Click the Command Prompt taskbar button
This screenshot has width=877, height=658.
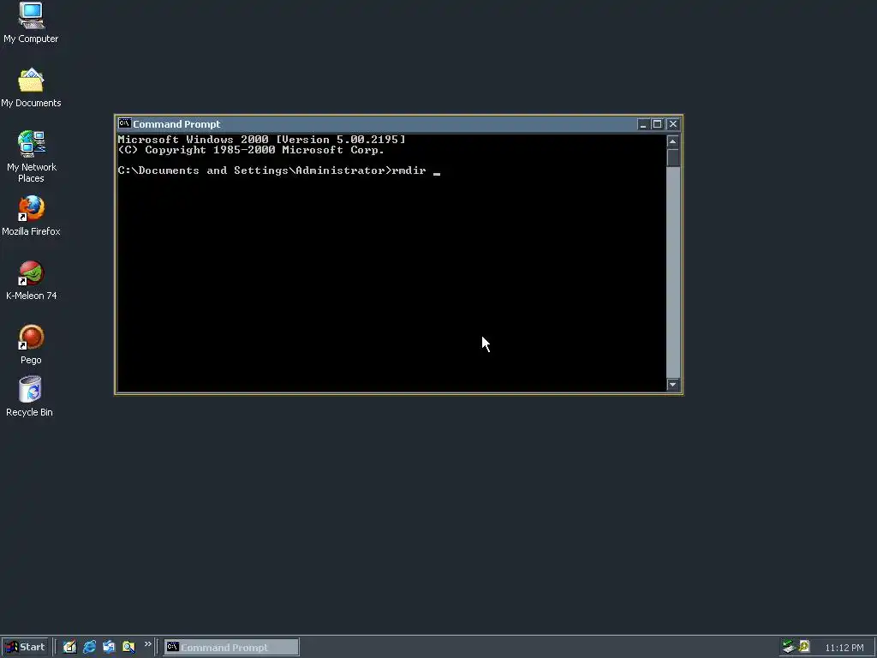coord(231,648)
